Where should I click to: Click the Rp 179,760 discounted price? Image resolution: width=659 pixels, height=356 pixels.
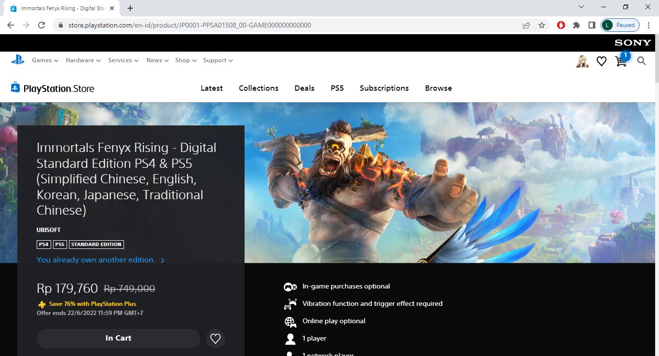(67, 288)
